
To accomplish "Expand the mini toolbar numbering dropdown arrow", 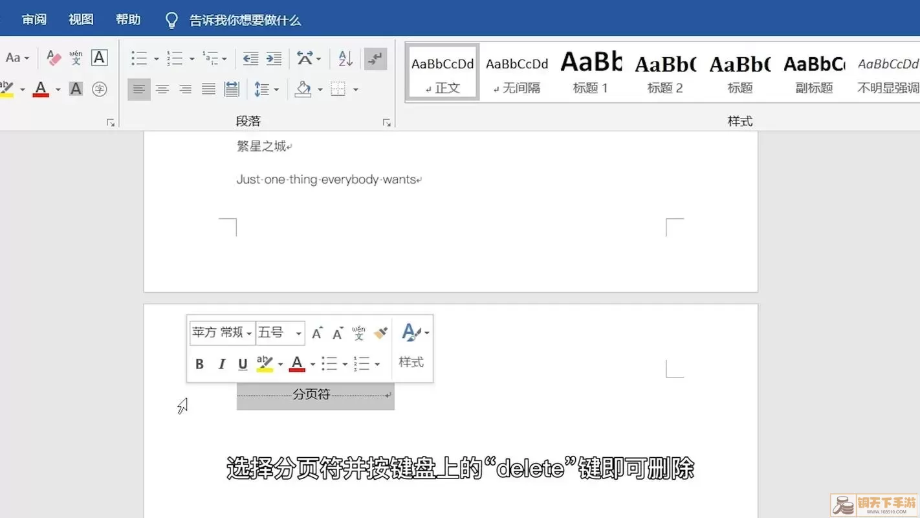I will pos(377,365).
